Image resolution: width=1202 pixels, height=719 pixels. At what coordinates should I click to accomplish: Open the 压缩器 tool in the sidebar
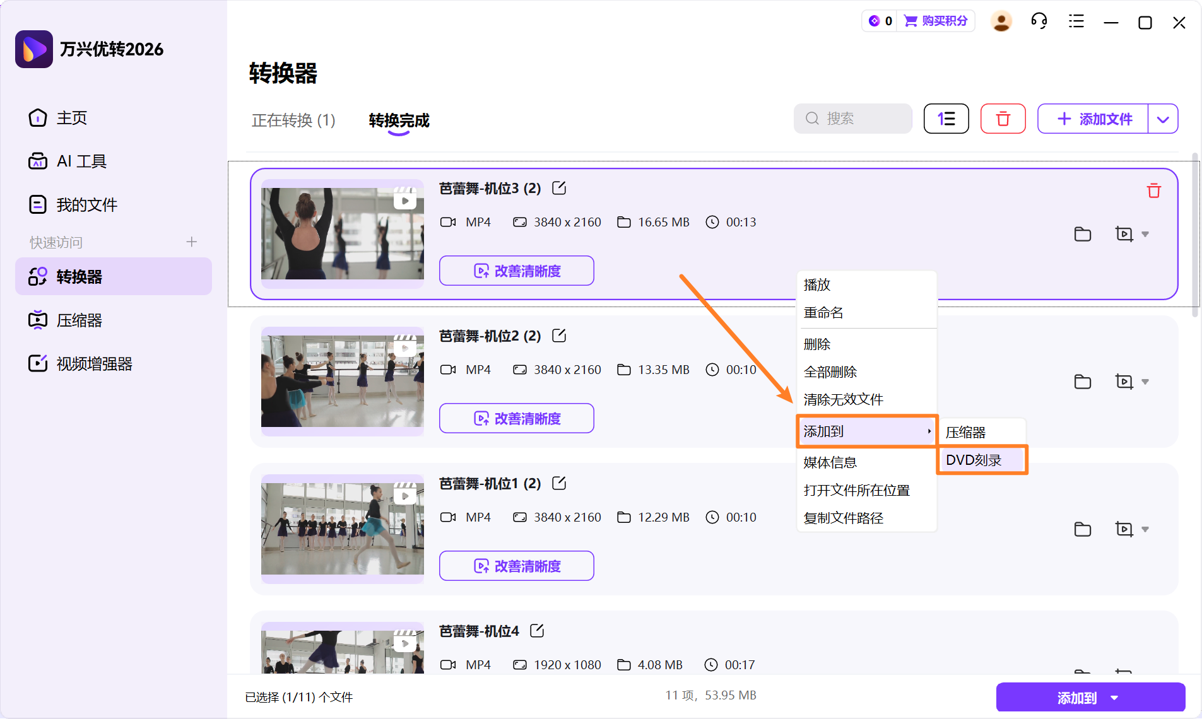click(x=78, y=320)
